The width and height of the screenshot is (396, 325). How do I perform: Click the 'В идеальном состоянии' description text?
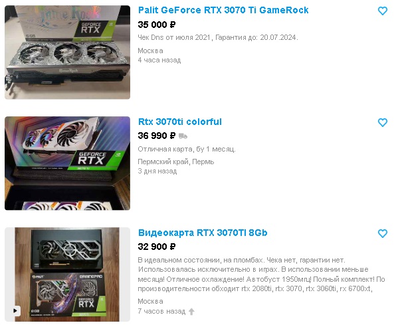(261, 274)
